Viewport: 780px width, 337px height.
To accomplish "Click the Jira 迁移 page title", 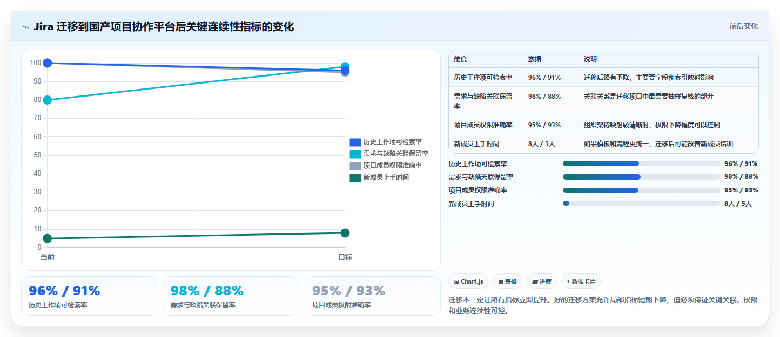I will 164,27.
